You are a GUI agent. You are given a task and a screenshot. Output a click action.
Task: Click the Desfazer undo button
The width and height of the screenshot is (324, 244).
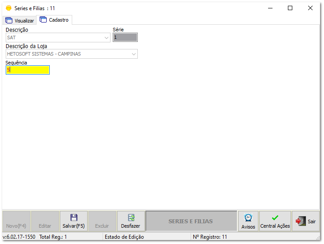[131, 221]
